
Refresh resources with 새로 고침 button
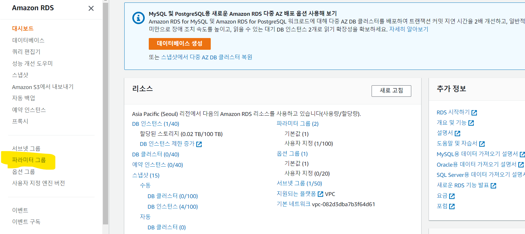coord(391,91)
